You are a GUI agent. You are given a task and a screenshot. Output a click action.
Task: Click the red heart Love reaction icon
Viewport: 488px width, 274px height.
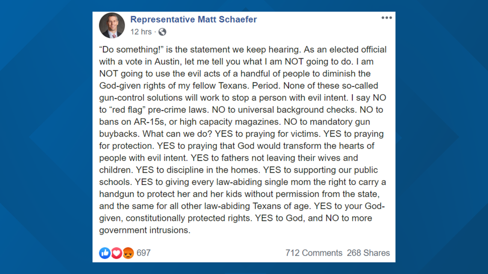(x=116, y=253)
